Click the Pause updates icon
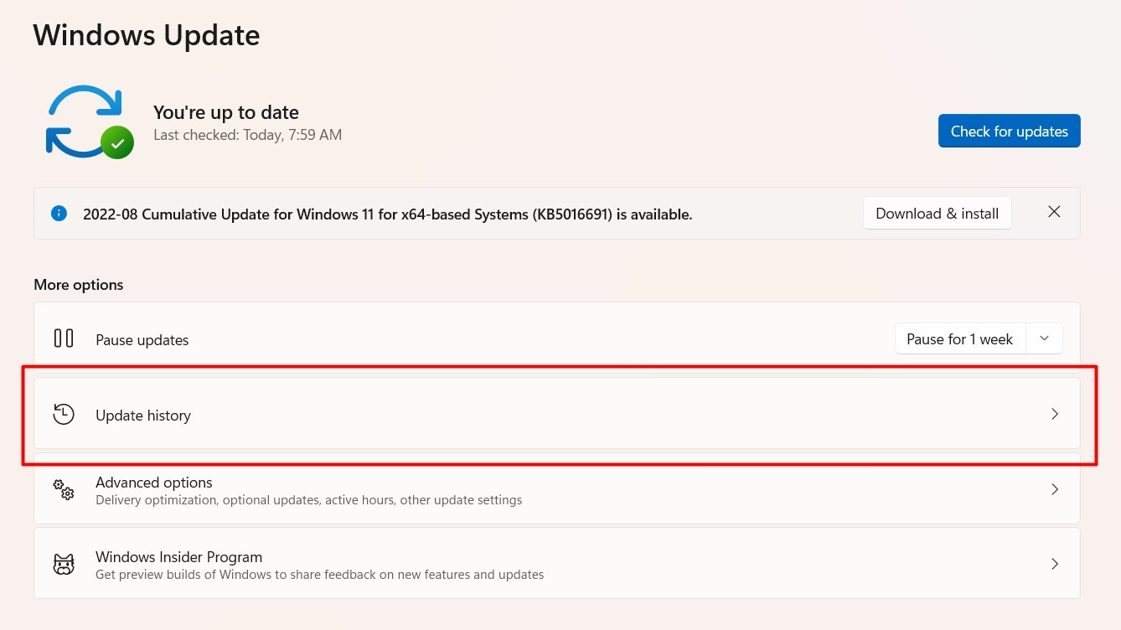The width and height of the screenshot is (1121, 630). click(x=64, y=338)
